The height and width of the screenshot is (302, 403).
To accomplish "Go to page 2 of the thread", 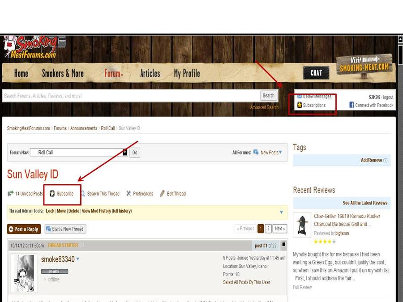I will (x=268, y=229).
